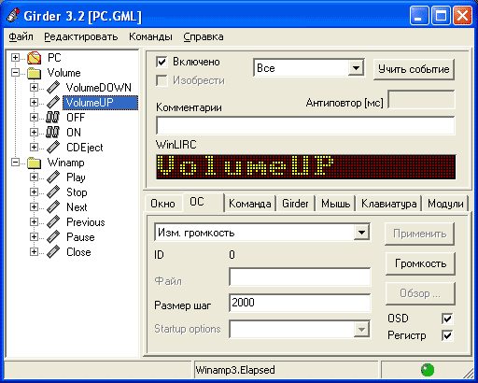
Task: Click the Применить button
Action: [x=420, y=234]
